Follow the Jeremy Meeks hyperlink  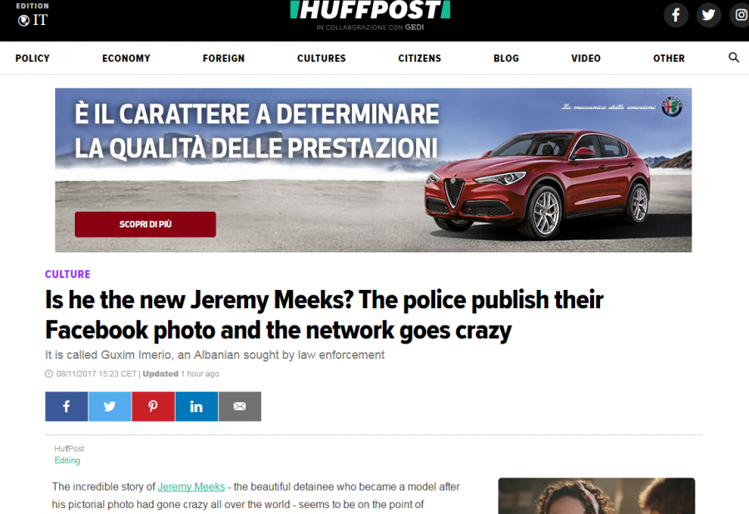tap(191, 487)
